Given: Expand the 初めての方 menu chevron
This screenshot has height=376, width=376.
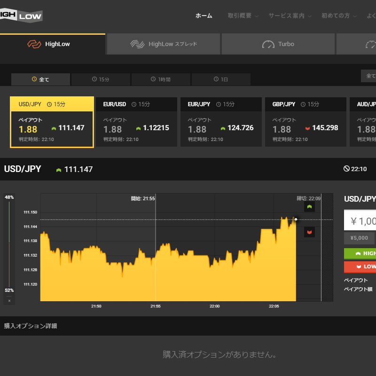Looking at the screenshot, I should point(355,16).
